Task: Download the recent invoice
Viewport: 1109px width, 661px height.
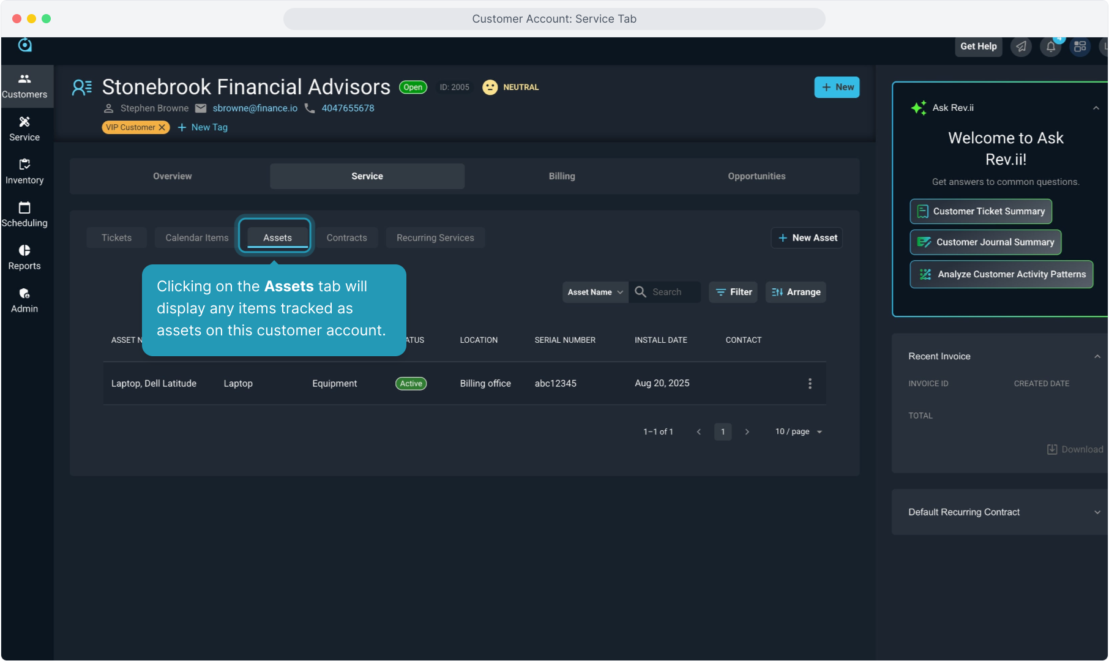Action: pyautogui.click(x=1075, y=449)
